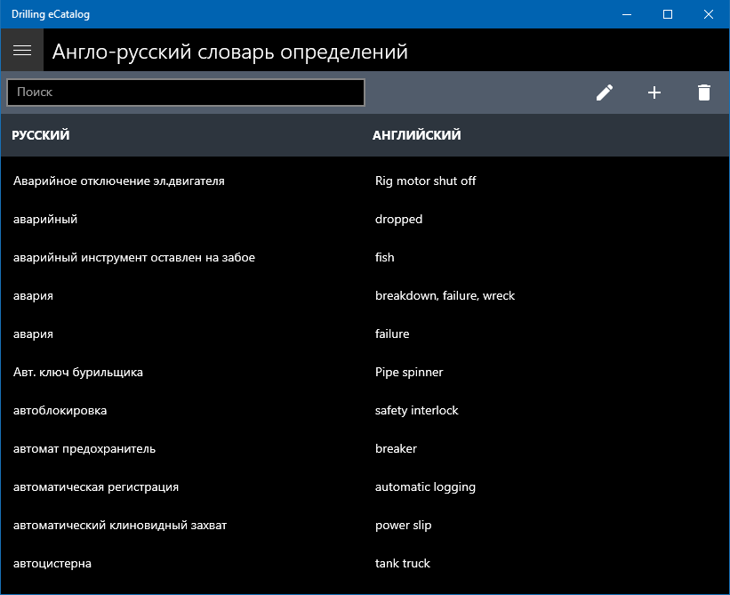Screen dimensions: 730x595
Task: Click the 'Pipe spinner' translation
Action: 409,373
